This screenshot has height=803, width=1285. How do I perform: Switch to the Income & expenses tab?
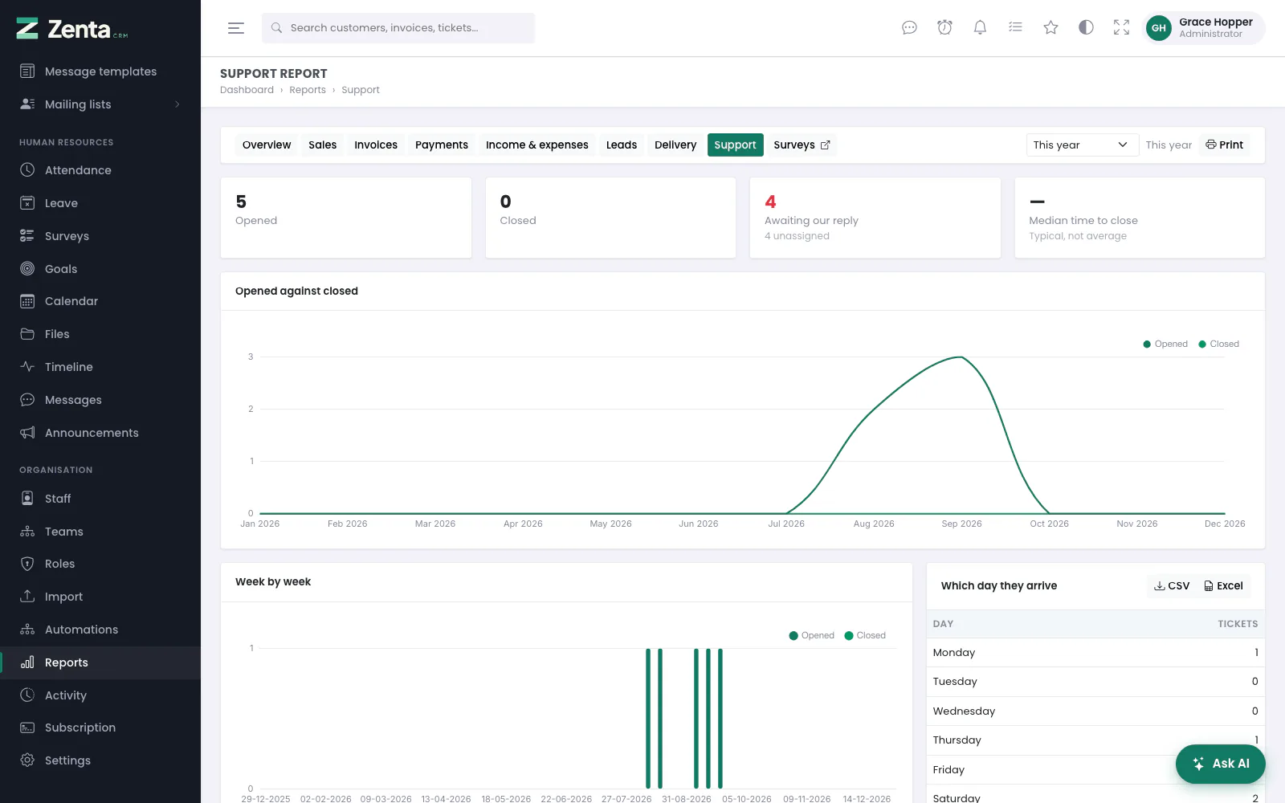click(536, 145)
